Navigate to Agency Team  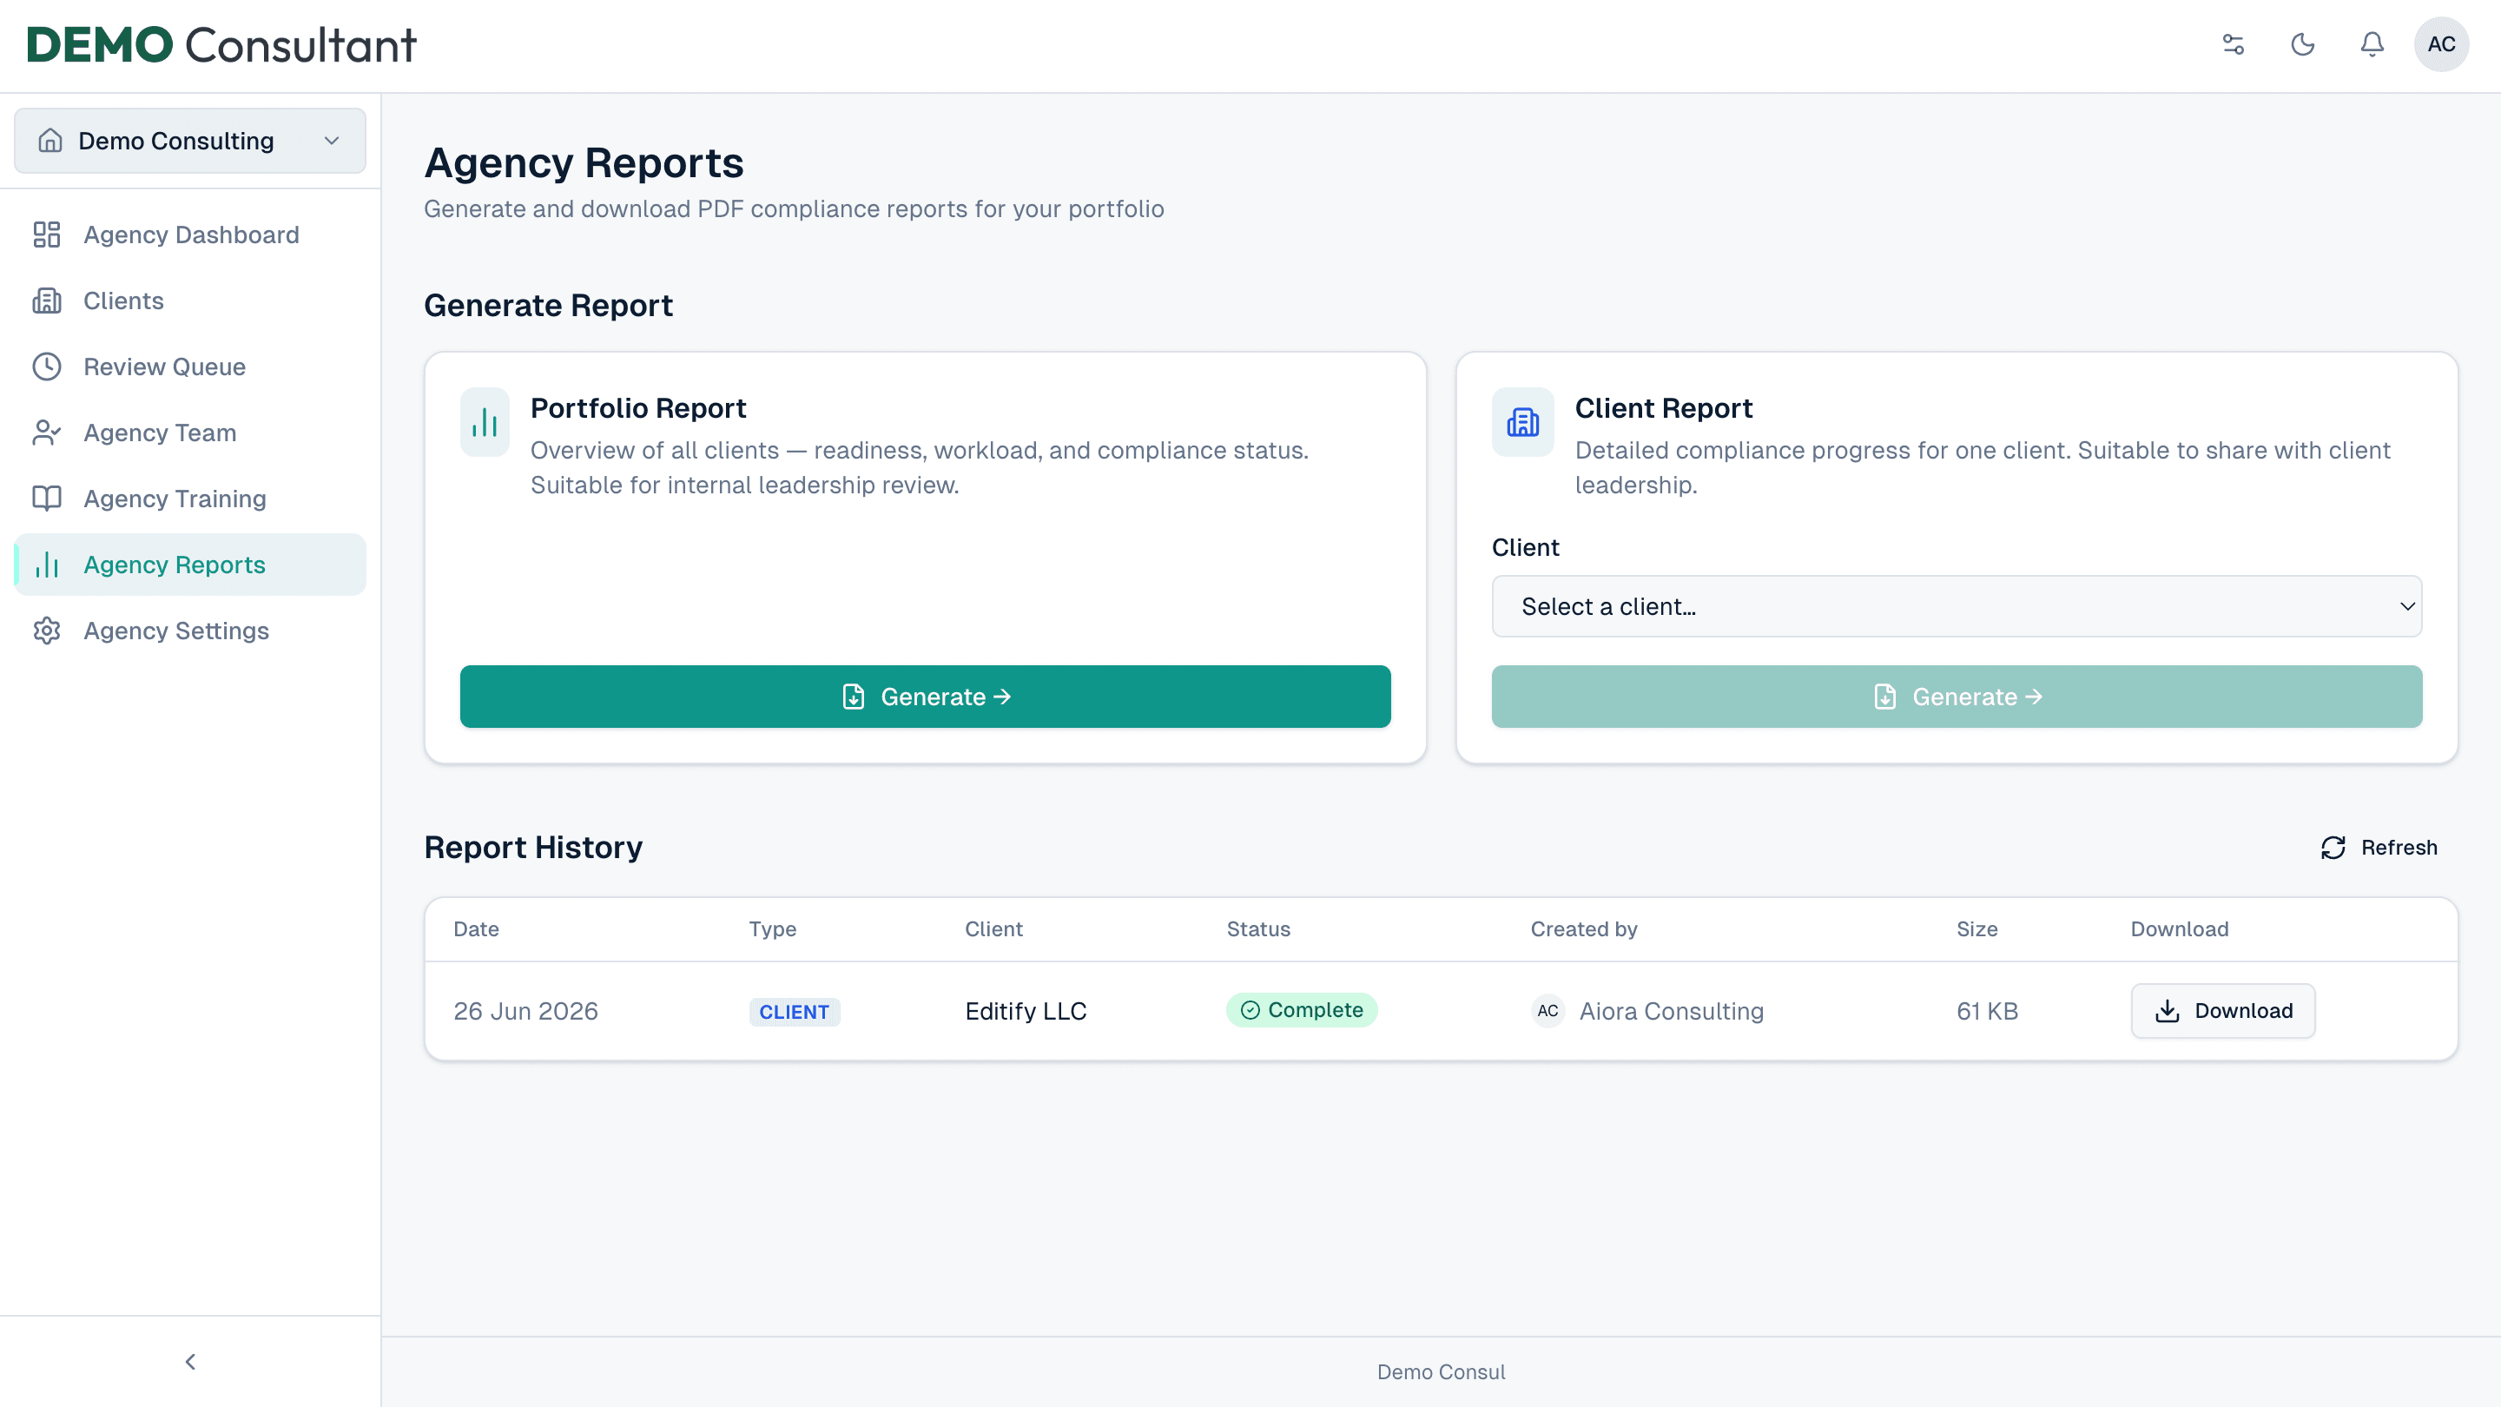point(190,433)
